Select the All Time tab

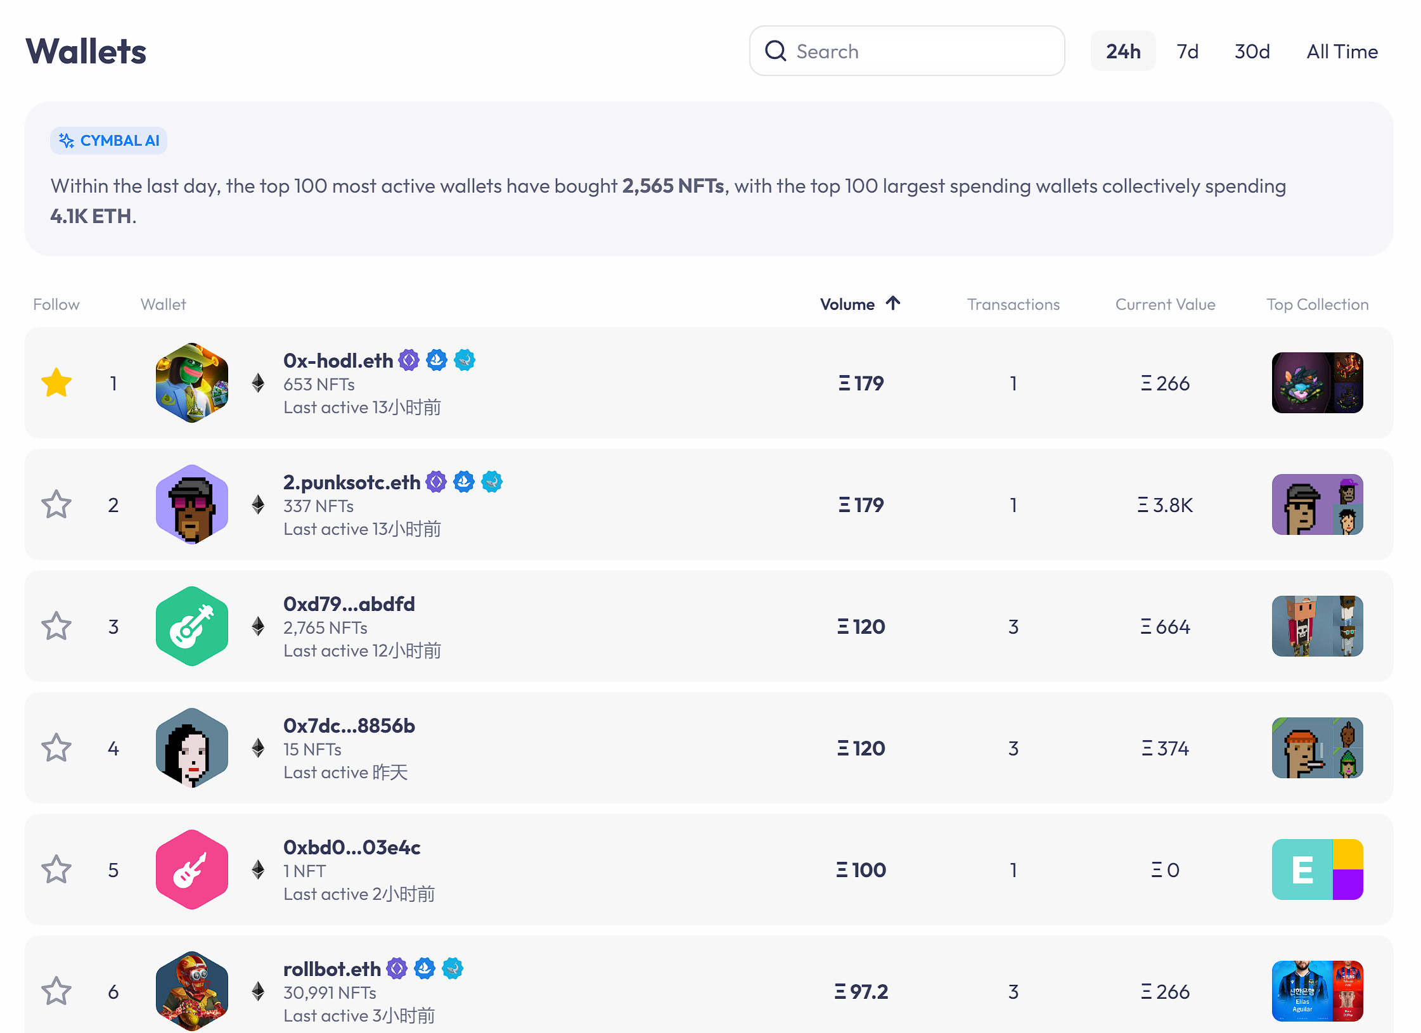1342,51
